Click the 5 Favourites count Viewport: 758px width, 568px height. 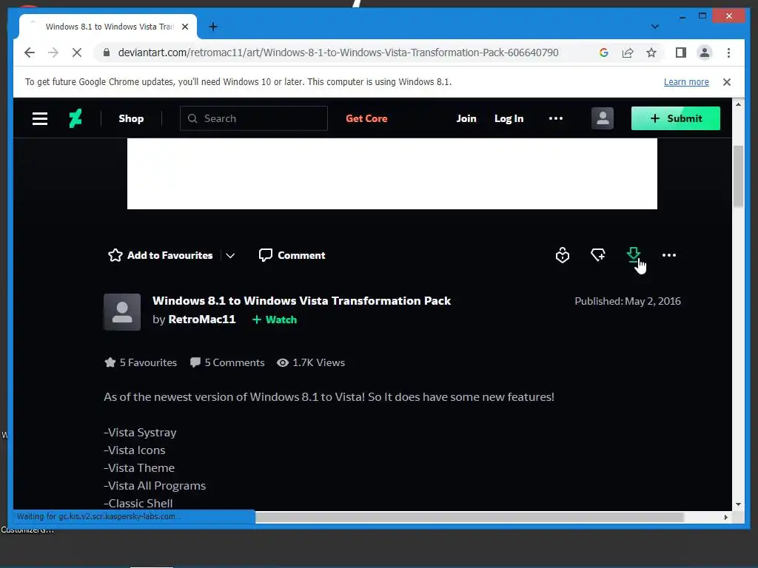[141, 362]
